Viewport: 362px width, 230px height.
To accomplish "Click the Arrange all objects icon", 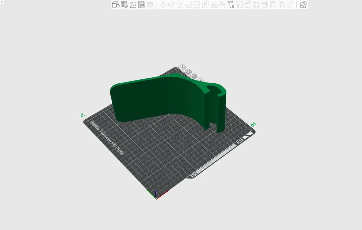I will click(x=141, y=5).
